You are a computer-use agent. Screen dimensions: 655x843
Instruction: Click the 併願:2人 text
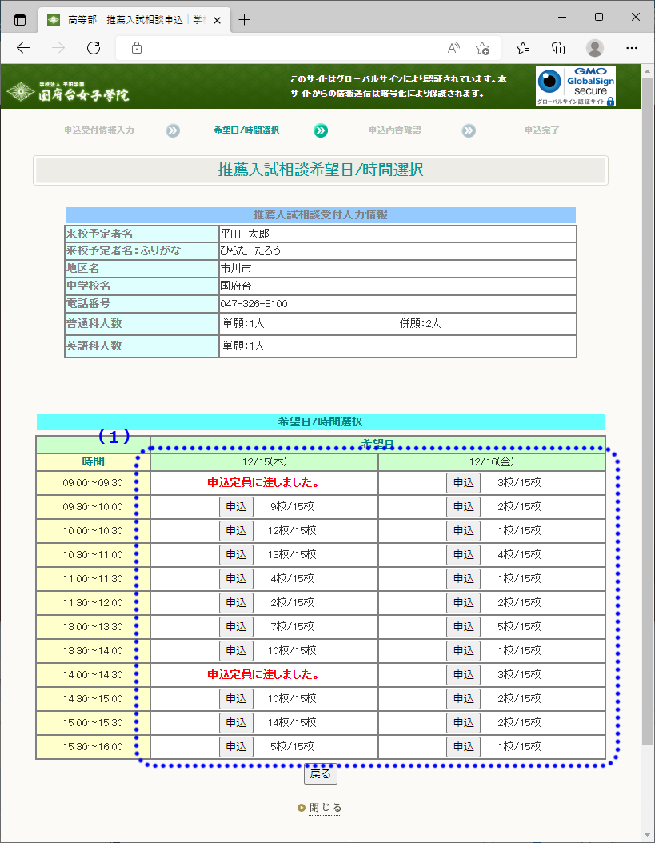[420, 324]
